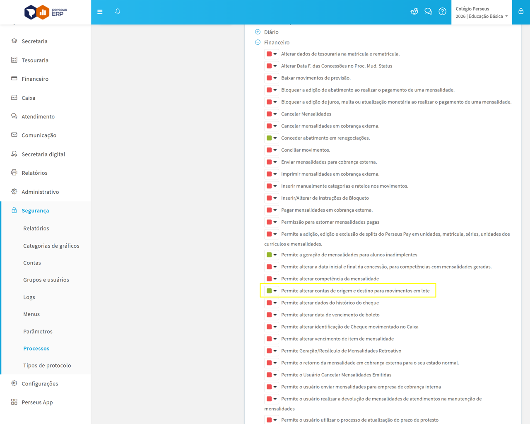Open the chat bubbles icon in header
Screen dimensions: 530x424
[428, 12]
